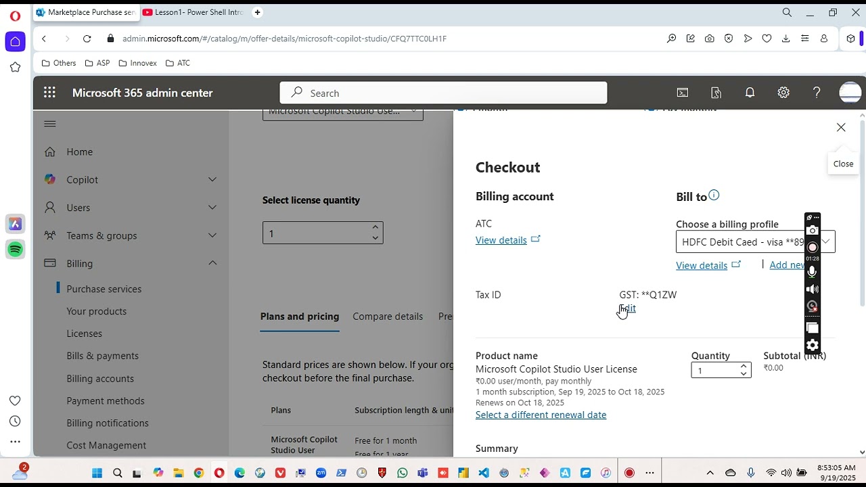The image size is (866, 487).
Task: Expand Teams & groups navigation section
Action: (x=212, y=235)
